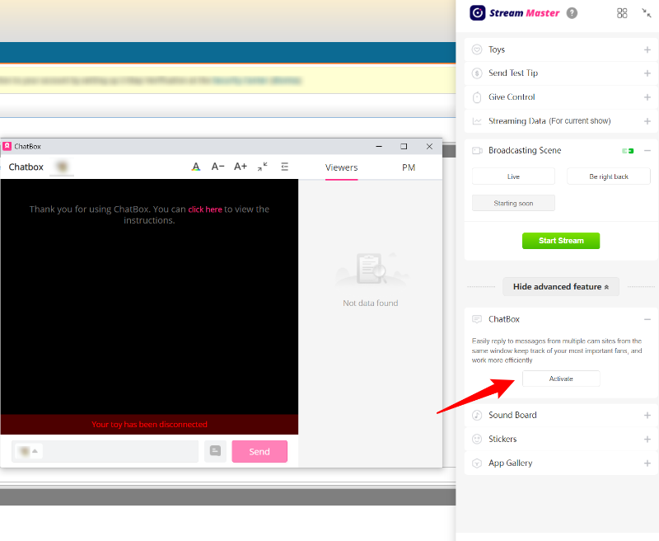Select the Be right back scene

point(609,176)
